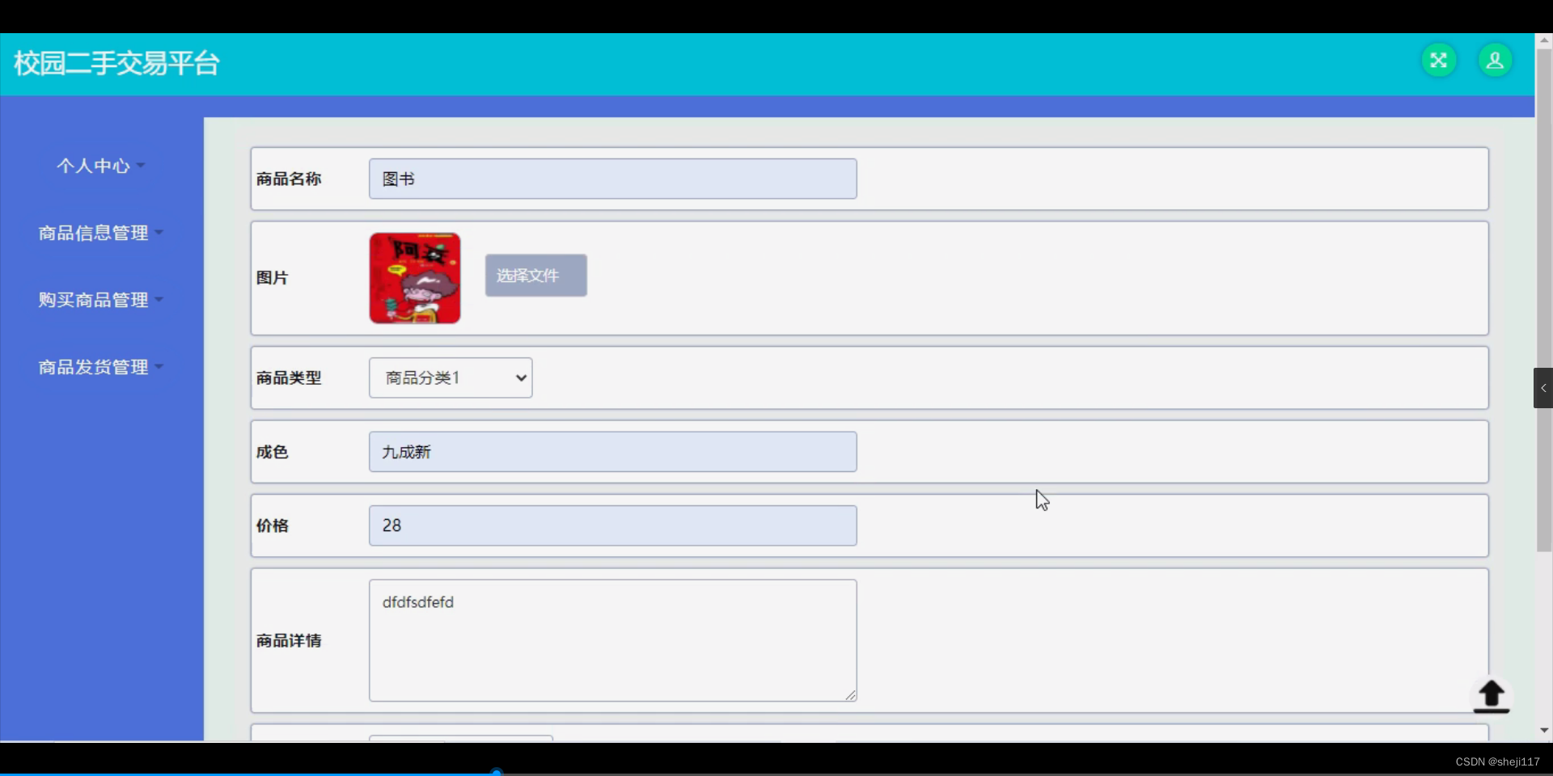Expand the 商品信息管理 sidebar menu
Image resolution: width=1553 pixels, height=776 pixels.
(x=101, y=233)
